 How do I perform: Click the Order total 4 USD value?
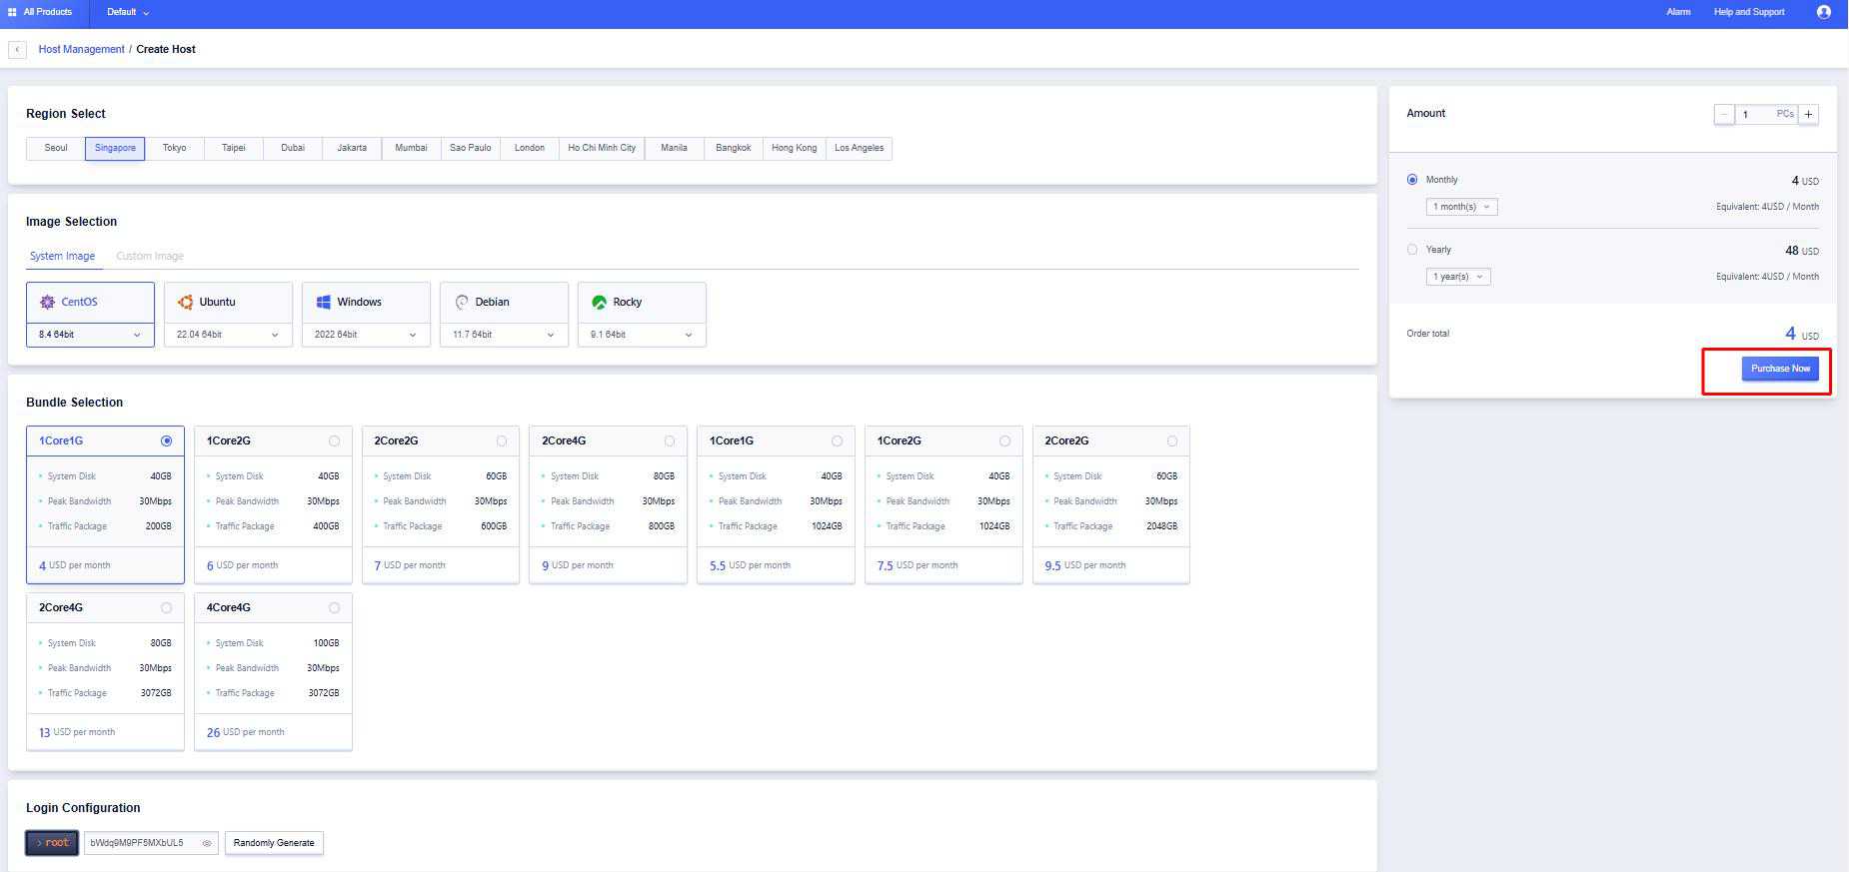click(x=1802, y=334)
